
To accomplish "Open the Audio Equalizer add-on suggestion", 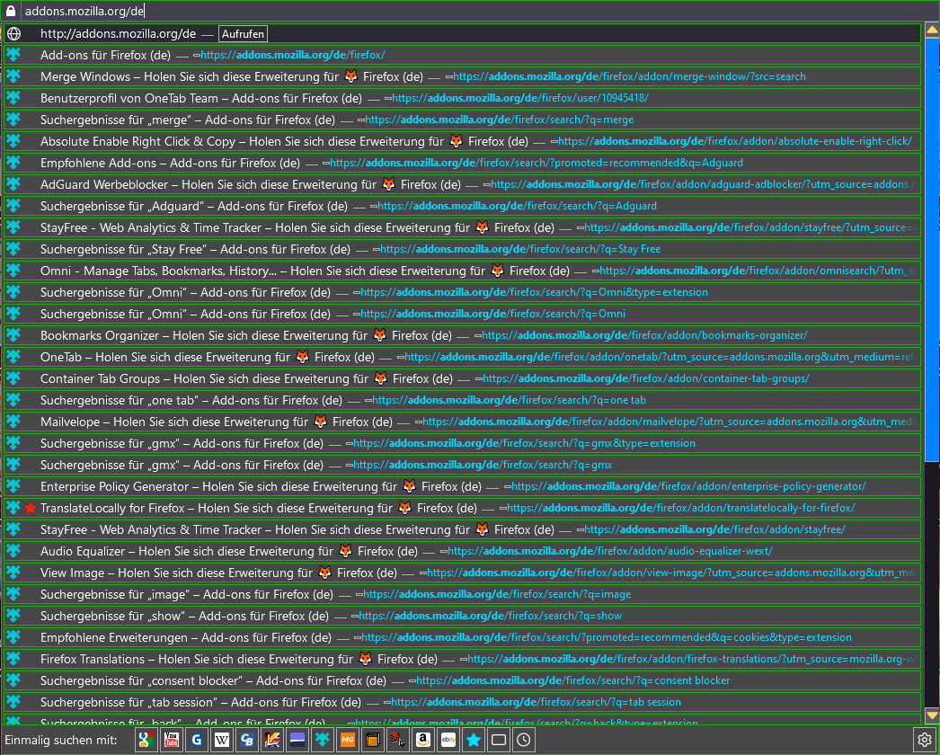I will pos(359,552).
